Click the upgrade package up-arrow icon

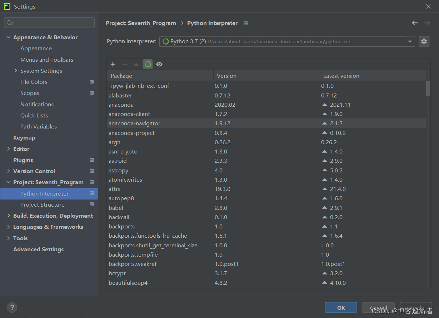tap(136, 64)
